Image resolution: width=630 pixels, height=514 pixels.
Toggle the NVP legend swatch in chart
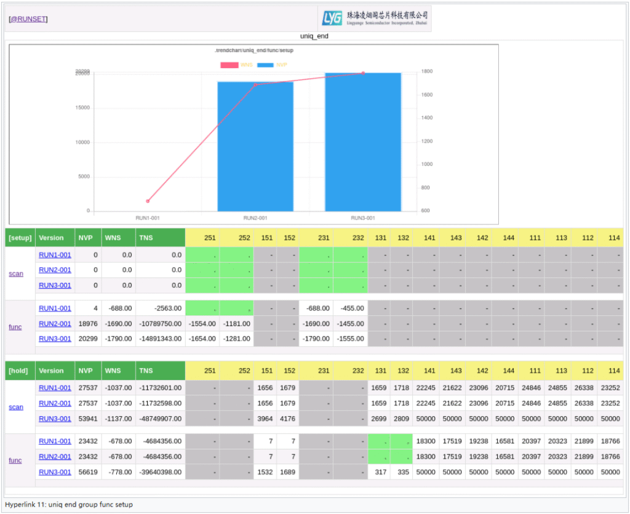[265, 65]
